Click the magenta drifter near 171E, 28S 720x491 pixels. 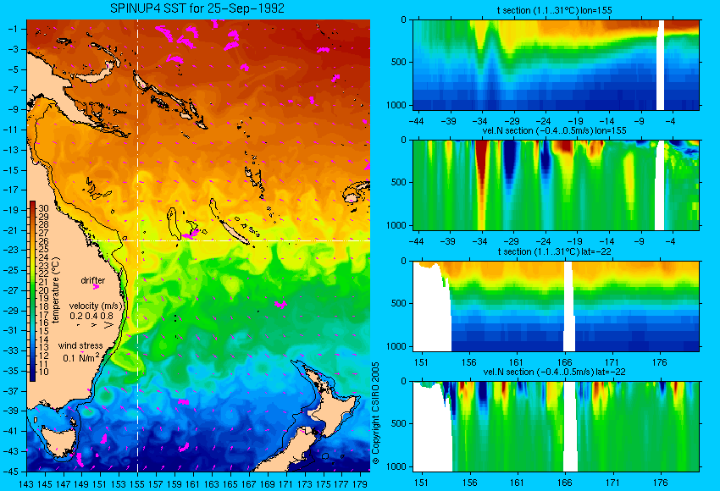(x=280, y=304)
